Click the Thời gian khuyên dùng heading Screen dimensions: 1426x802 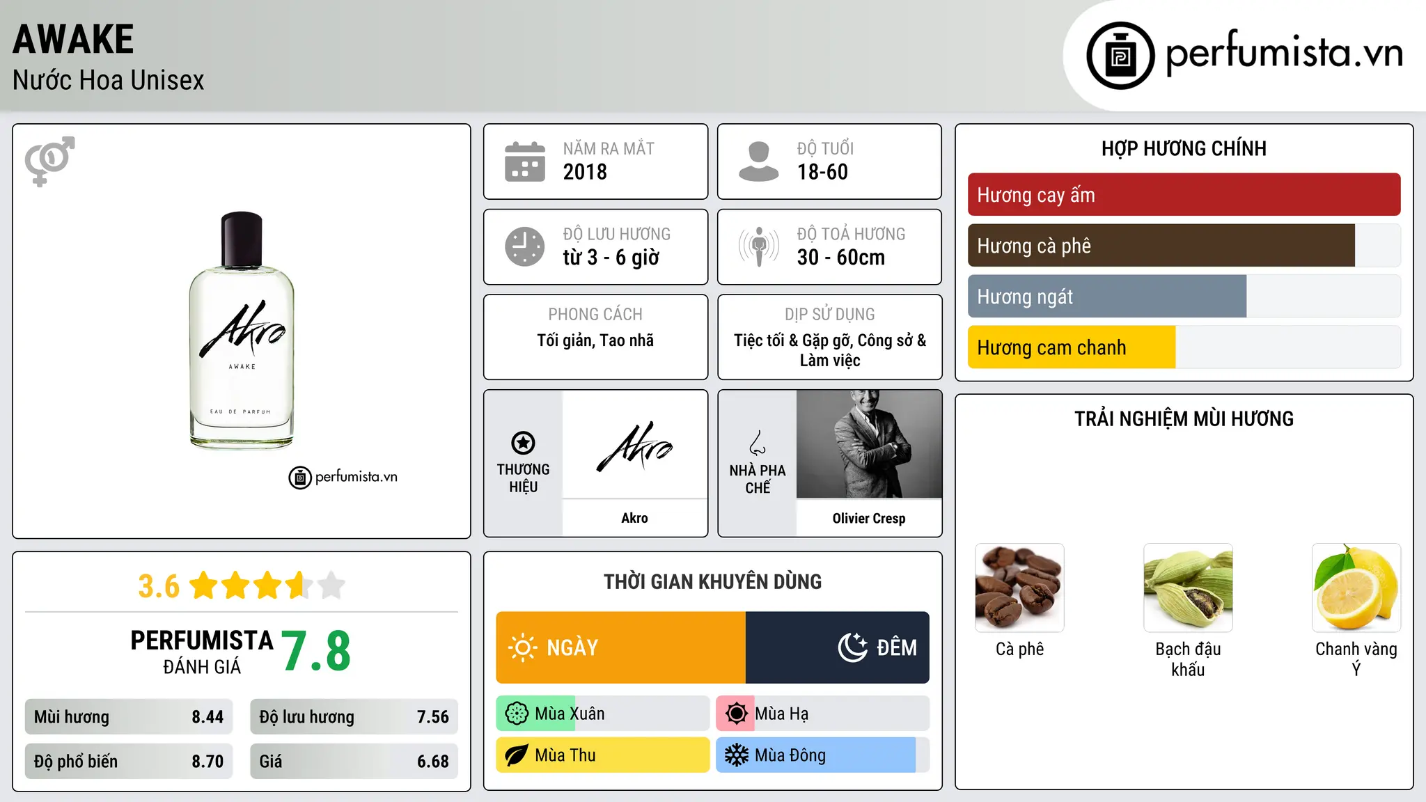pyautogui.click(x=713, y=582)
